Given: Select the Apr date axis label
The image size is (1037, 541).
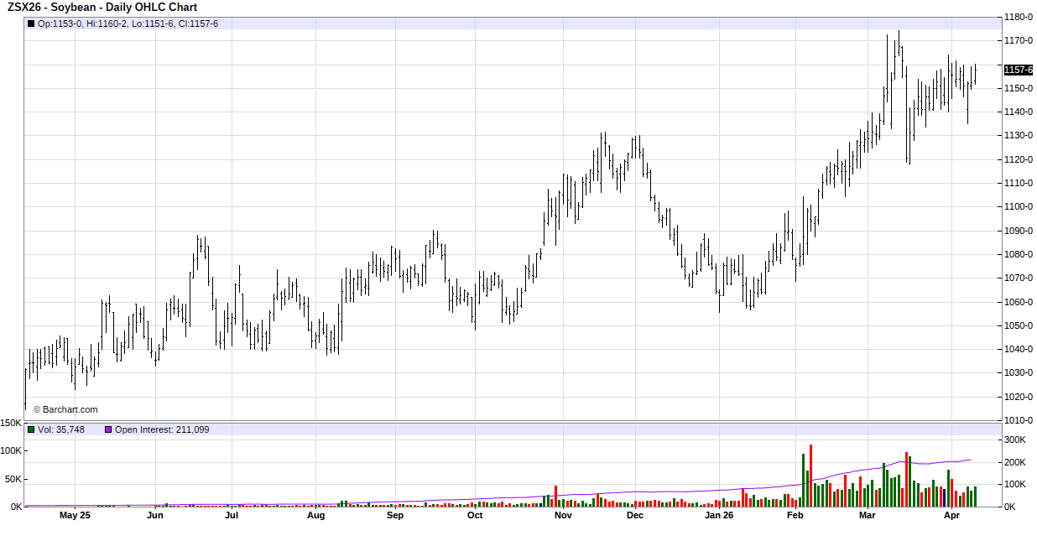Looking at the screenshot, I should (x=951, y=516).
